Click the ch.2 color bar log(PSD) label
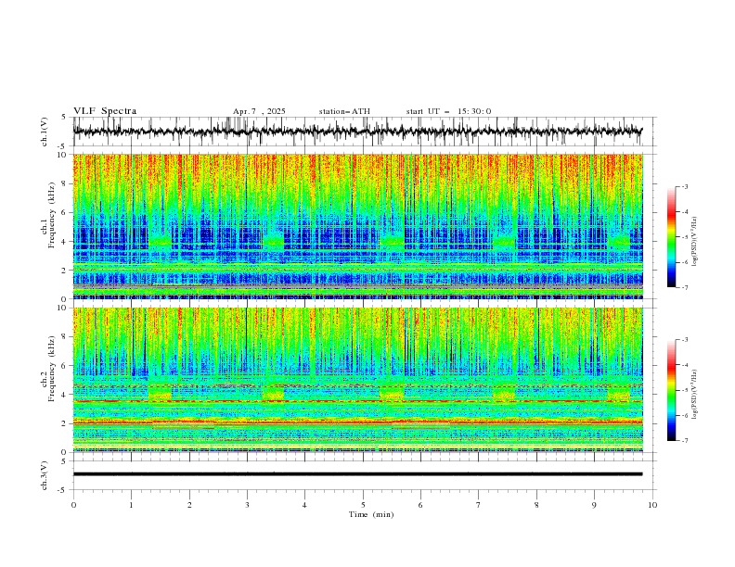735x567 pixels. click(x=695, y=395)
